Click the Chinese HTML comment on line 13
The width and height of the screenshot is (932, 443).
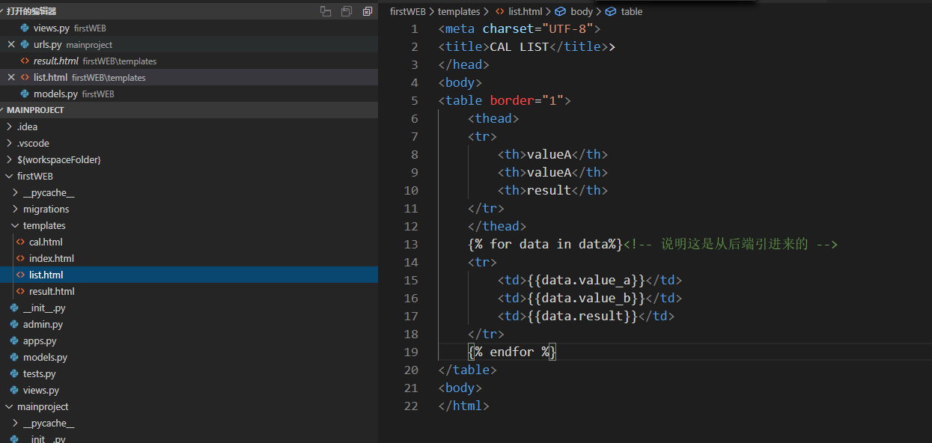click(x=730, y=244)
